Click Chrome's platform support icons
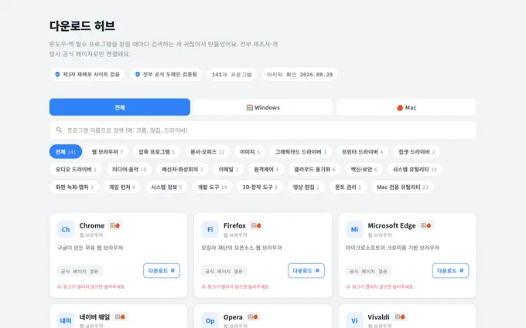This screenshot has width=526, height=328. pos(115,225)
